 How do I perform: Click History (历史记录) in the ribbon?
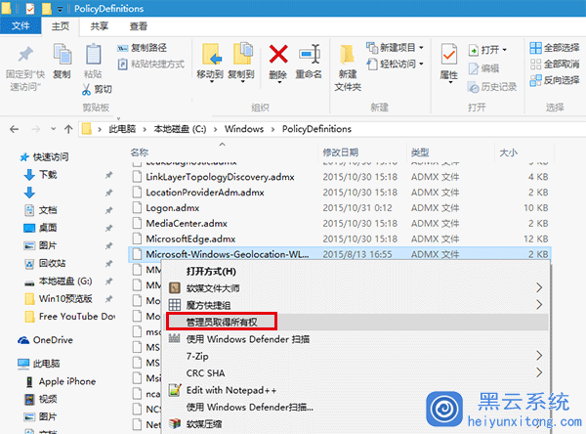[492, 87]
